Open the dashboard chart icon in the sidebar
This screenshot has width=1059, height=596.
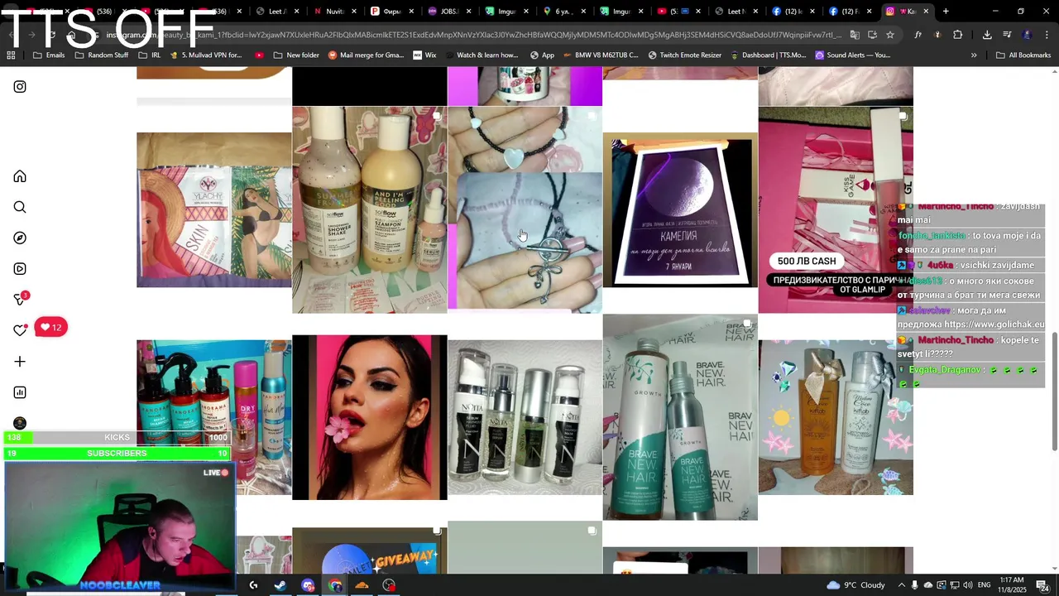(x=20, y=392)
